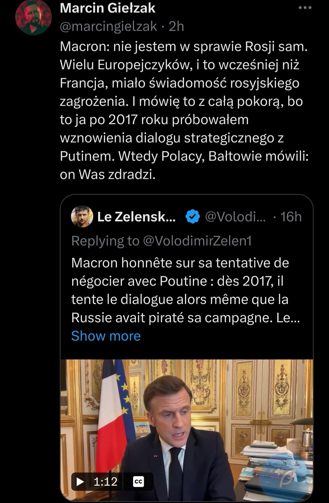Tap the blue verified badge

pos(193,217)
